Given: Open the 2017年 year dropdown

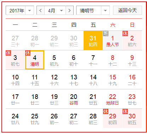Looking at the screenshot, I should [20, 10].
